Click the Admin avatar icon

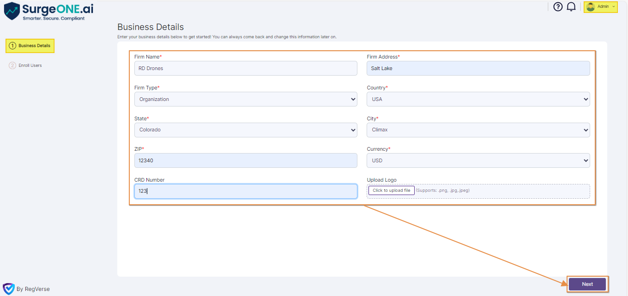(590, 6)
